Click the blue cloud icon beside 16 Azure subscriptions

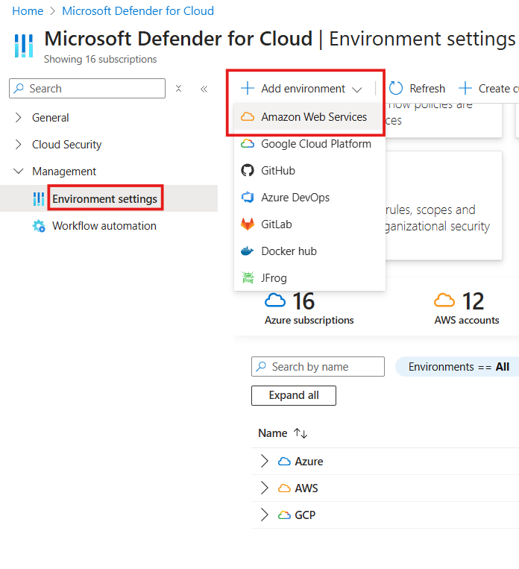pyautogui.click(x=275, y=301)
